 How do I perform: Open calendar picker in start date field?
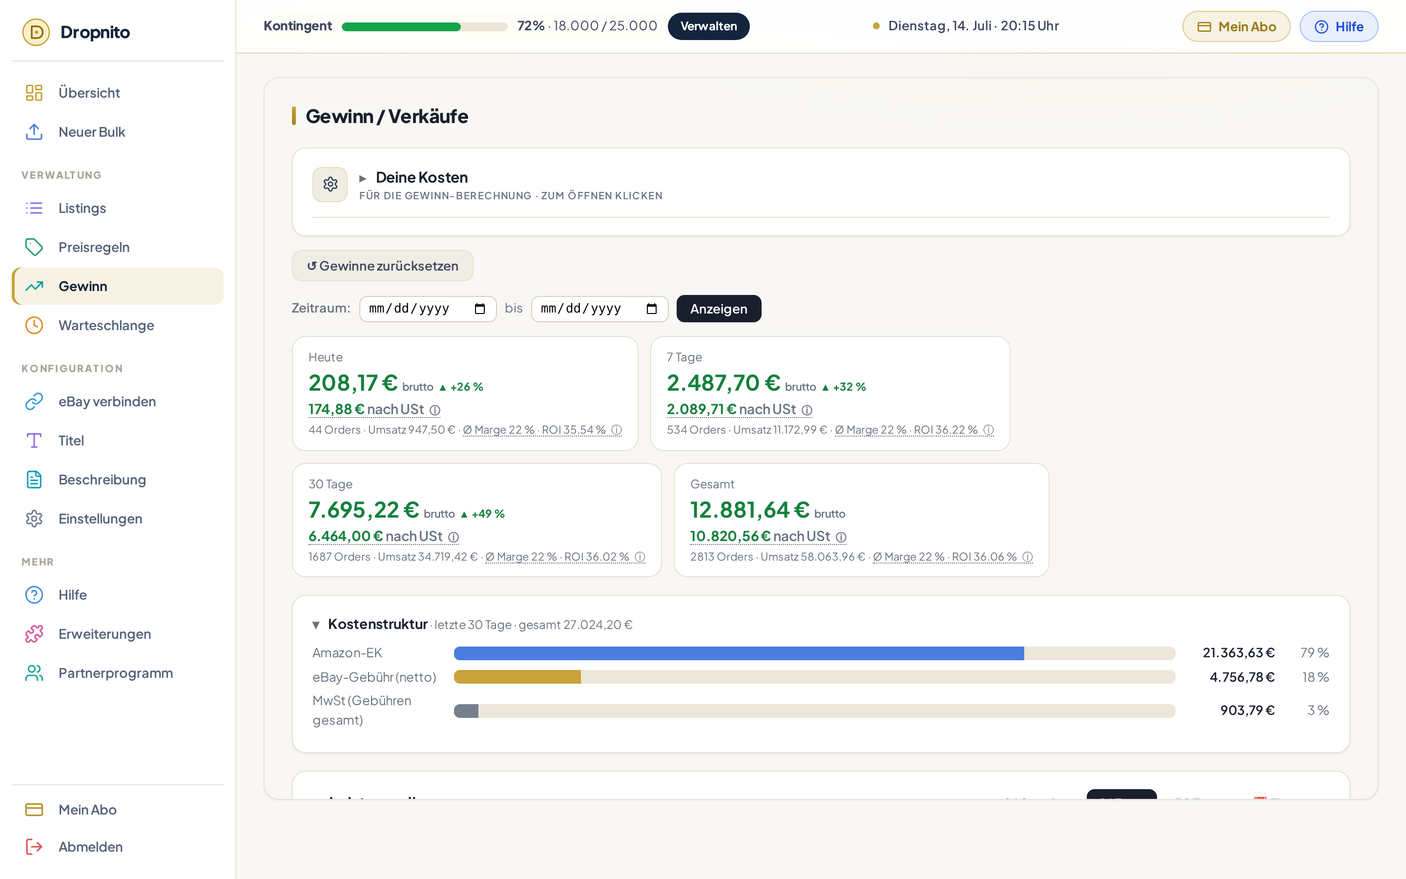point(480,309)
